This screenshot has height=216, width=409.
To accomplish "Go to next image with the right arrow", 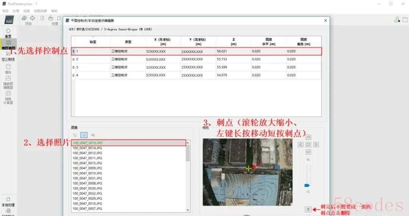I will coord(316,144).
